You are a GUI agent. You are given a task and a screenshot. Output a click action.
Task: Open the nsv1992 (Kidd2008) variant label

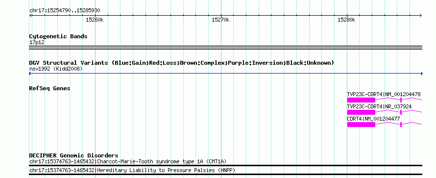[x=56, y=69]
